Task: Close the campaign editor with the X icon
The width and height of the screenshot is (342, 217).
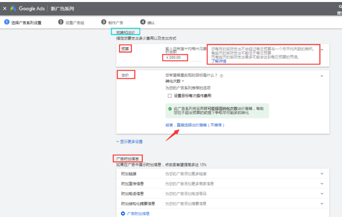Action: click(5, 9)
